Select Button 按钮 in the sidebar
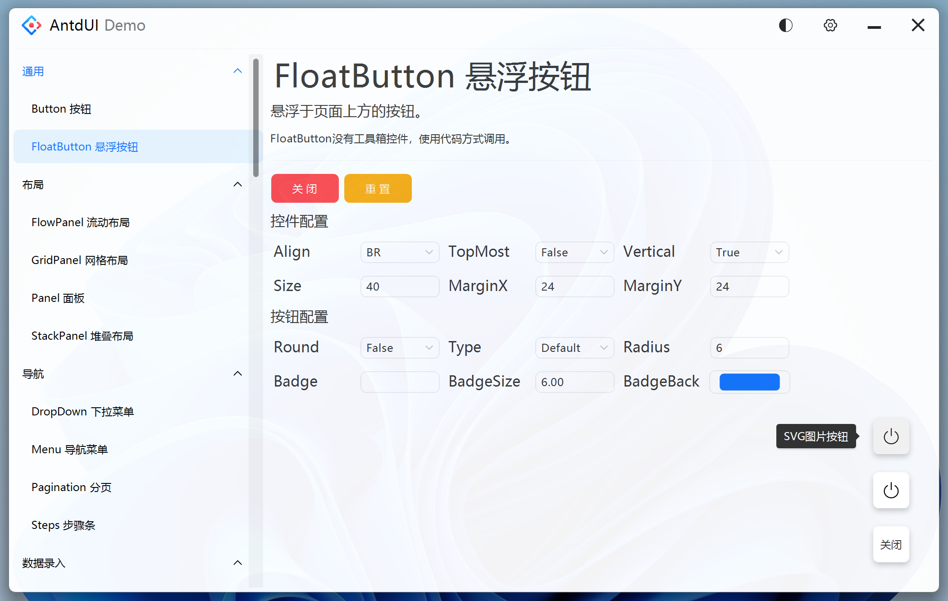The image size is (948, 601). click(61, 109)
